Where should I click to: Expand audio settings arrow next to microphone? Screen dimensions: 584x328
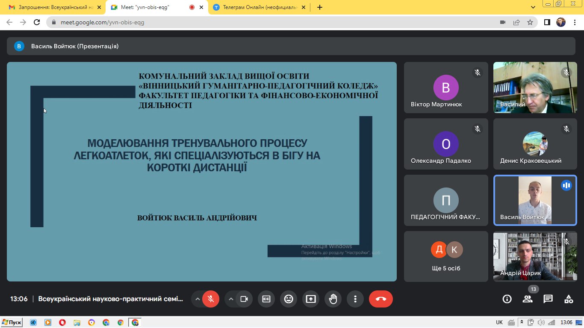pos(198,299)
